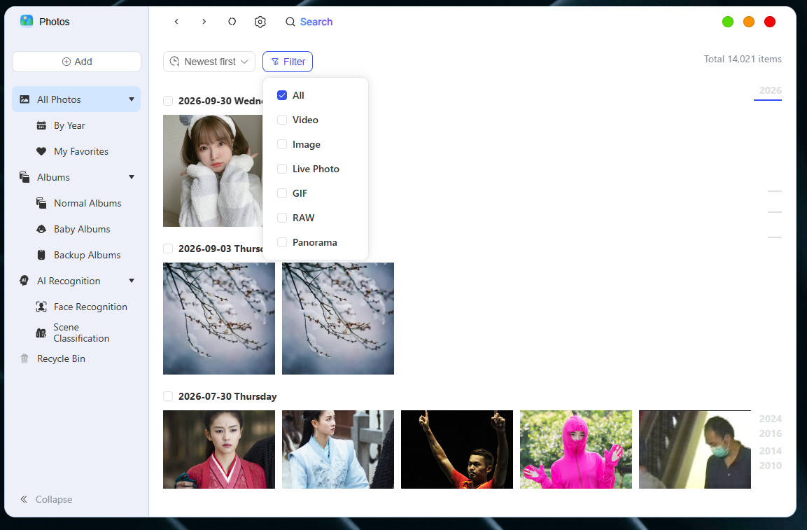Viewport: 807px width, 530px height.
Task: Open the girl in white sweater photo
Action: pos(213,171)
